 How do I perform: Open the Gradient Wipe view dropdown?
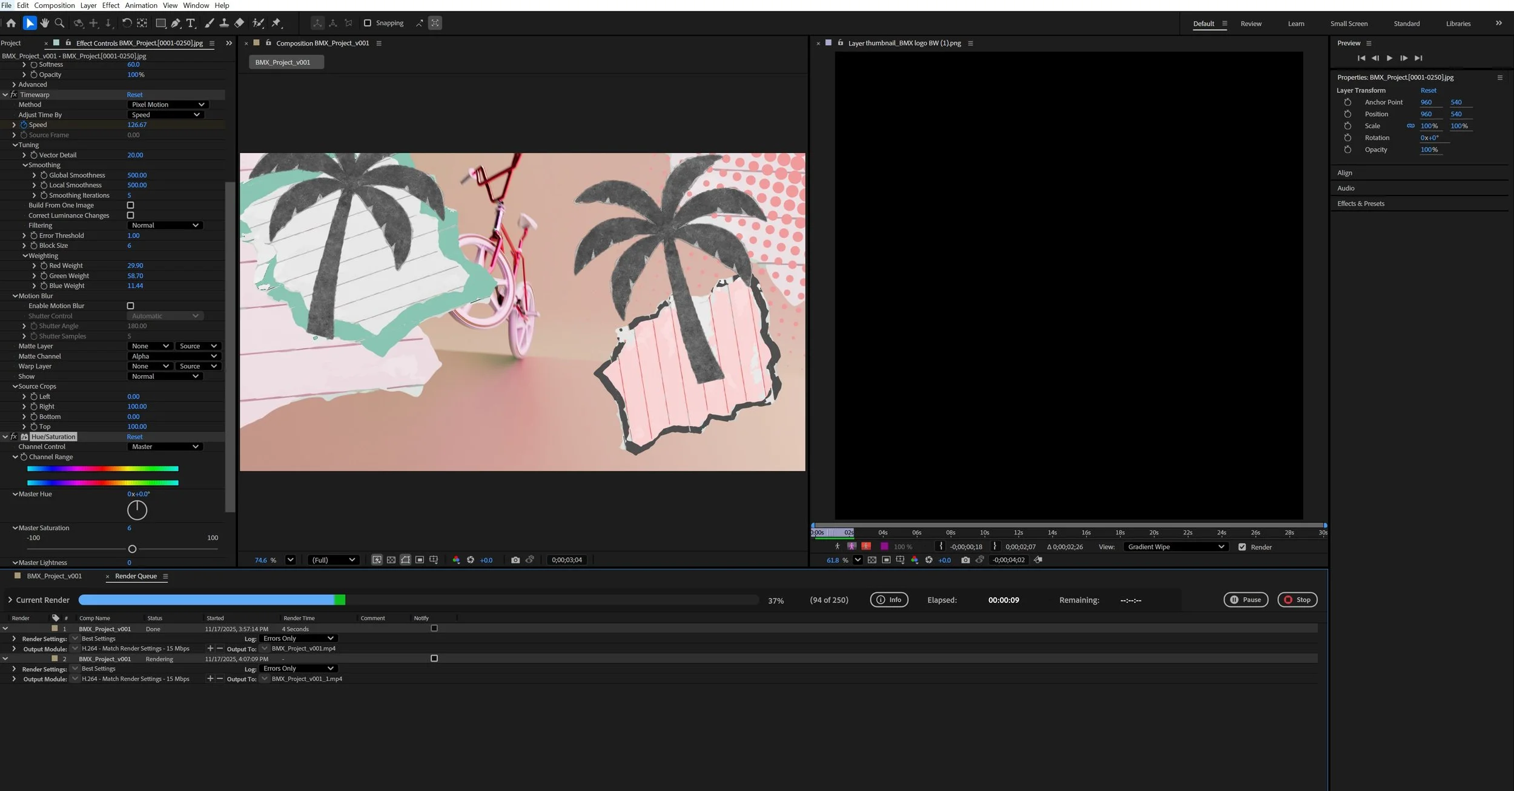coord(1175,546)
